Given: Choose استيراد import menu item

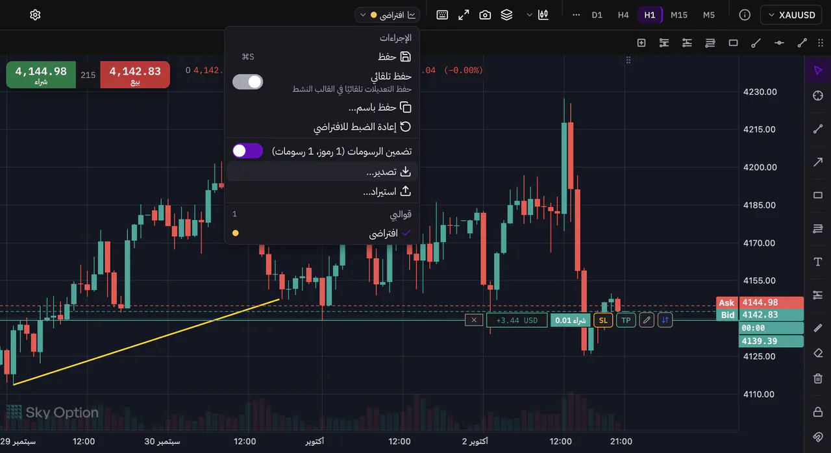Looking at the screenshot, I should pyautogui.click(x=322, y=191).
